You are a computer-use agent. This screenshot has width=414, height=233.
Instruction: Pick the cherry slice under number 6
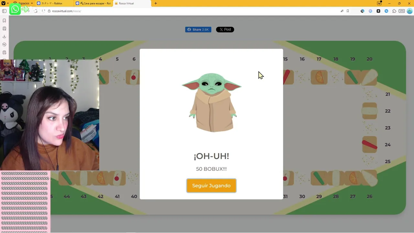click(133, 77)
